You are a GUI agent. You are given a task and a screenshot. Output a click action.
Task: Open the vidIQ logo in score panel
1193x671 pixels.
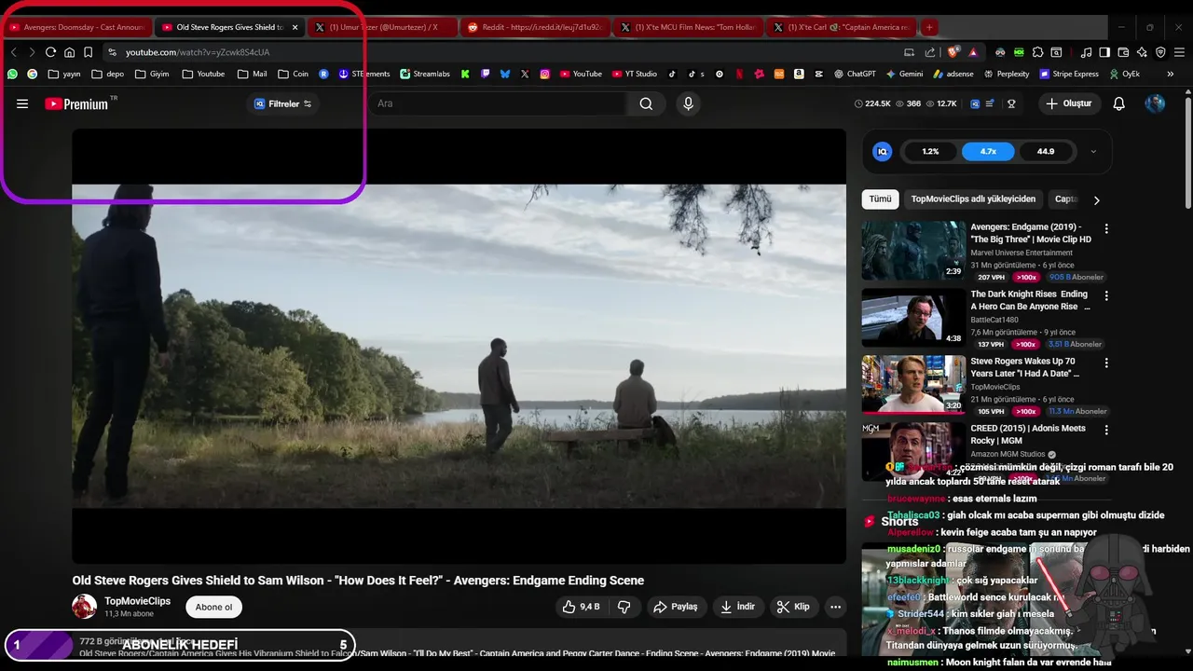click(x=882, y=151)
